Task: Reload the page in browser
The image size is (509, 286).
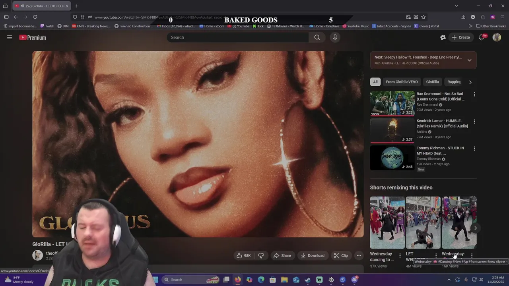Action: (35, 17)
